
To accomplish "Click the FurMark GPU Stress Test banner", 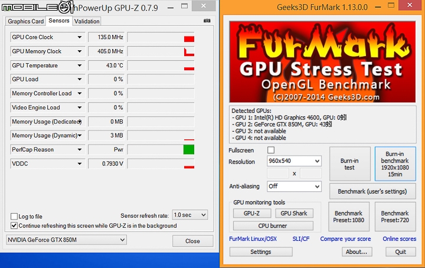I will point(322,62).
